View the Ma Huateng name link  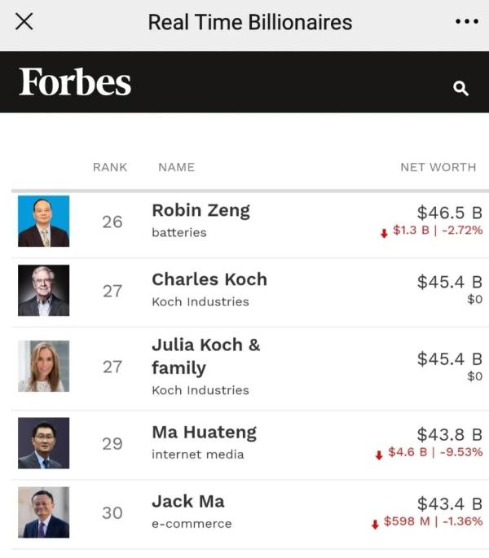204,432
